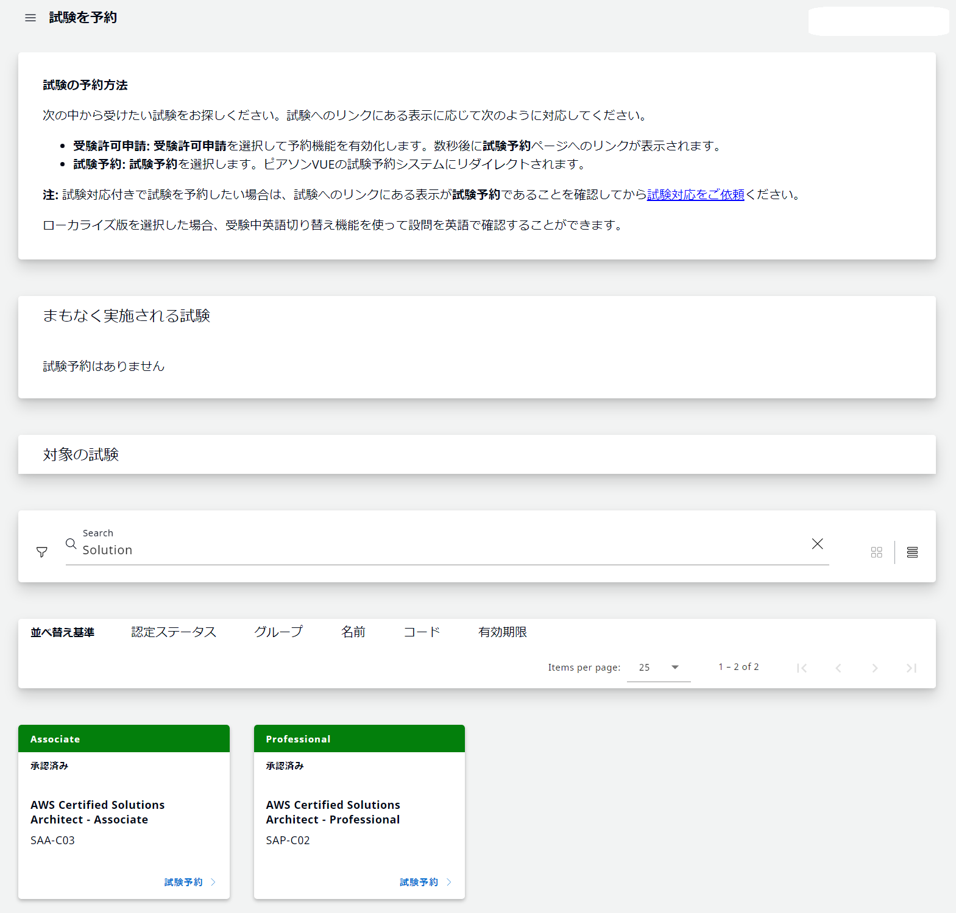Go to first page of results
Screen dimensions: 956x913
tap(802, 668)
